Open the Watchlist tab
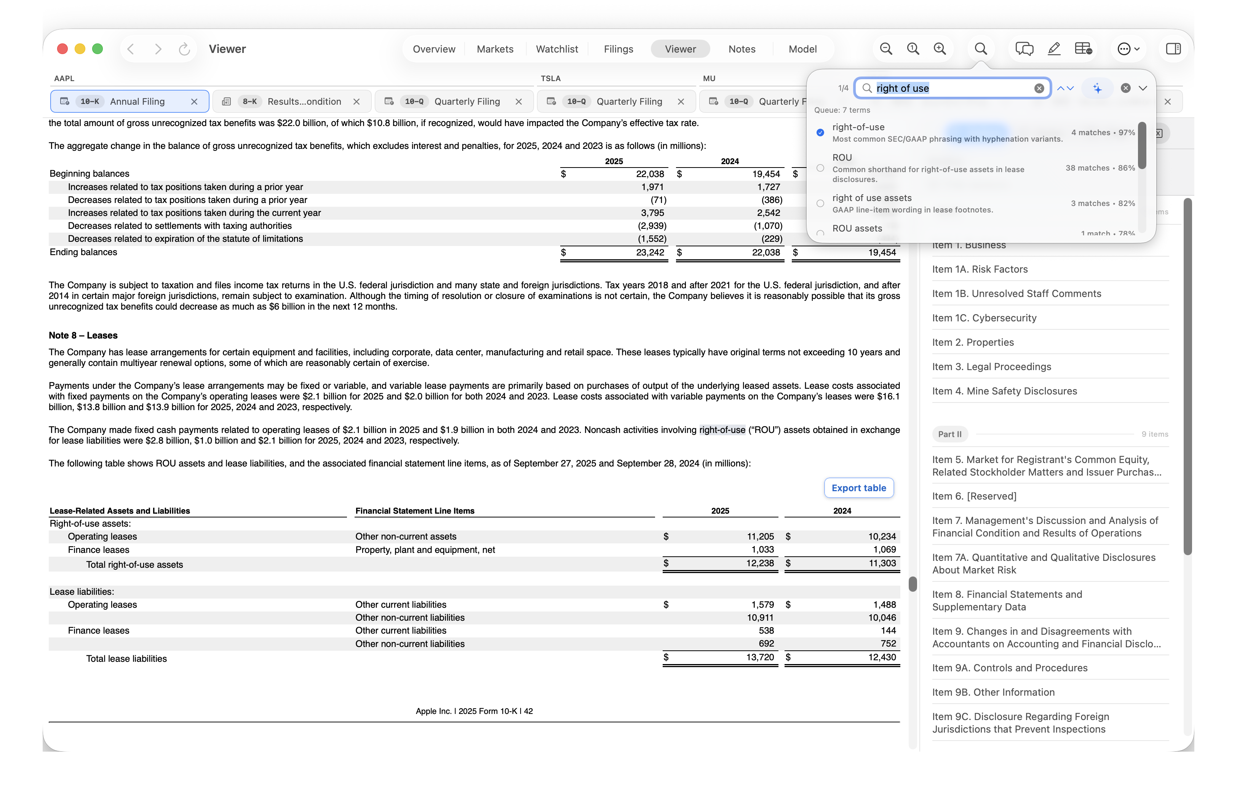The height and width of the screenshot is (808, 1237). click(x=557, y=49)
